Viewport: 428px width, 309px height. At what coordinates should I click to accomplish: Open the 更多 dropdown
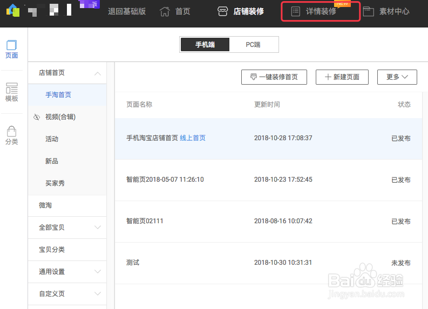397,77
